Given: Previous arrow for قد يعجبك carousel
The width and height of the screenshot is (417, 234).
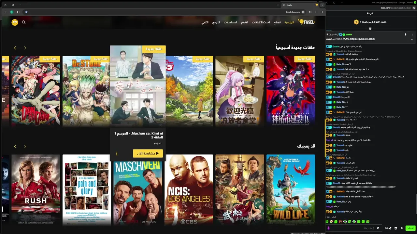Looking at the screenshot, I should pyautogui.click(x=25, y=147).
